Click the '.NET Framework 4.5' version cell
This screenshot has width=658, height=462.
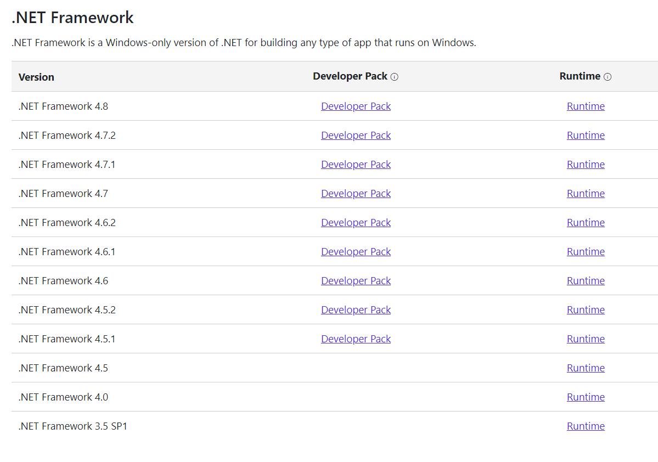[x=63, y=368]
